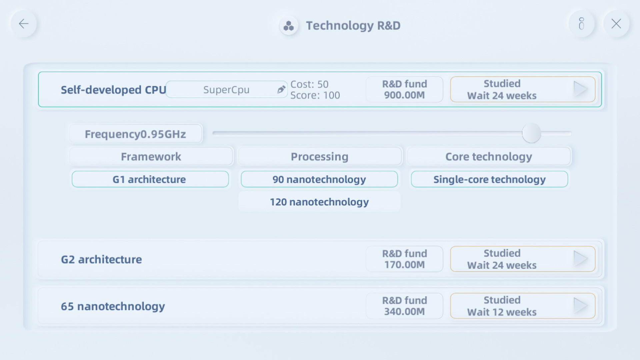Choose Single-core technology

489,179
